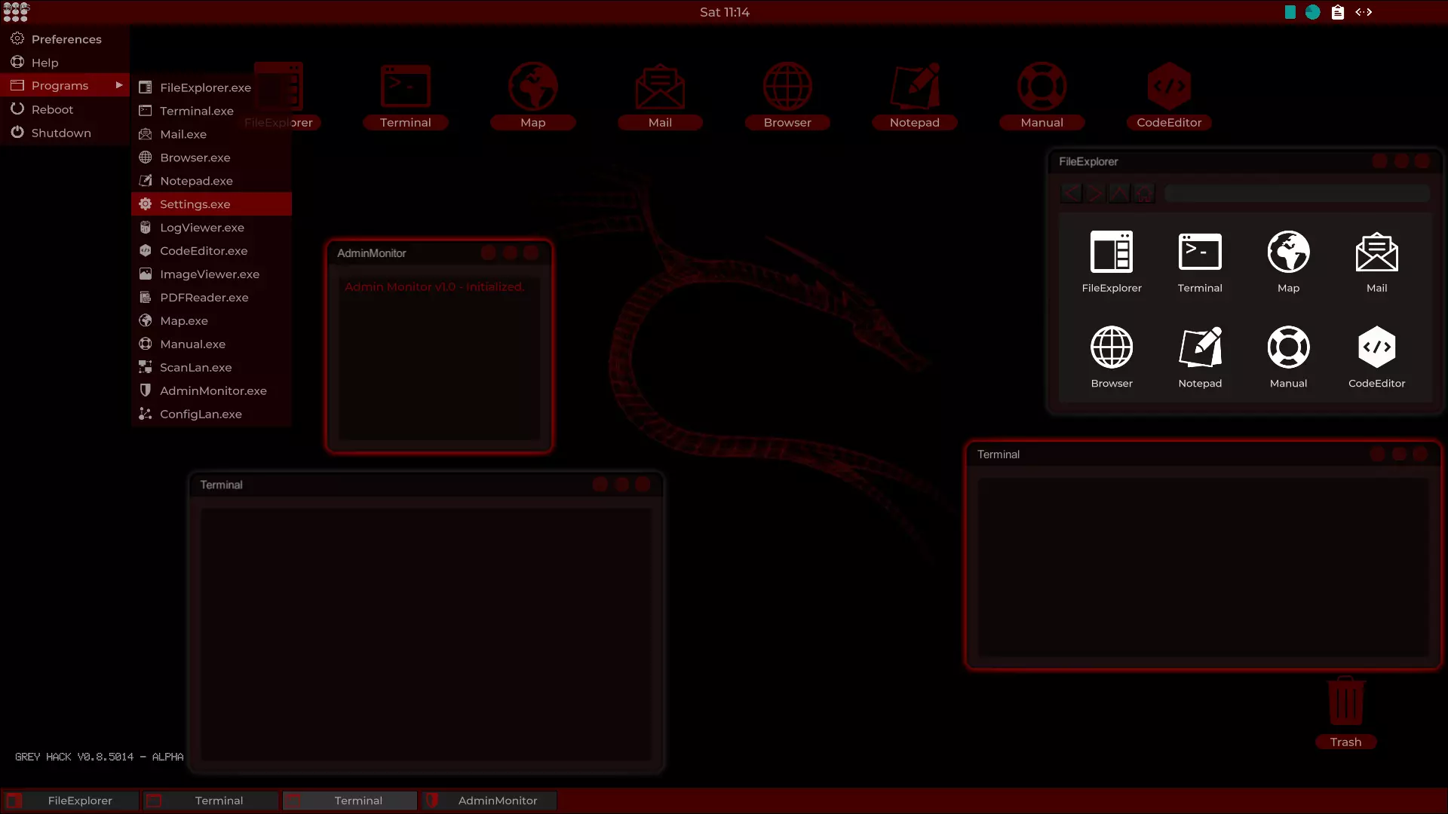Screen dimensions: 1448x814
Task: Choose ScanLan.exe in the programs menu
Action: (195, 368)
